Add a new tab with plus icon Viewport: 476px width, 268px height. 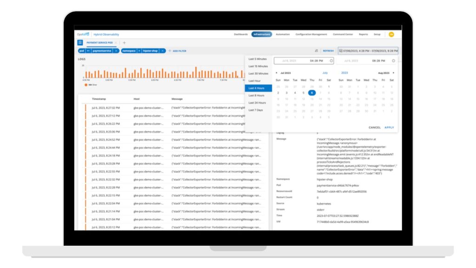click(x=124, y=42)
